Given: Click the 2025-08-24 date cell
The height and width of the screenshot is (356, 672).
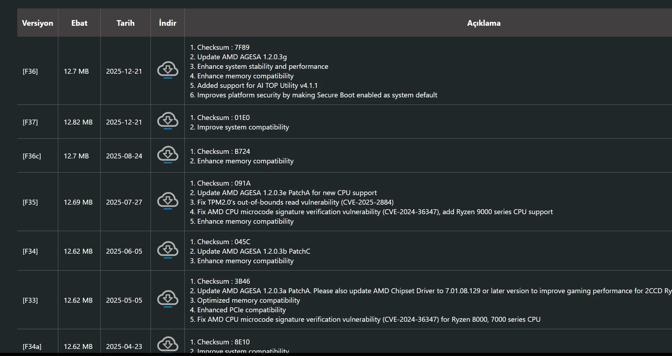Looking at the screenshot, I should pos(124,156).
